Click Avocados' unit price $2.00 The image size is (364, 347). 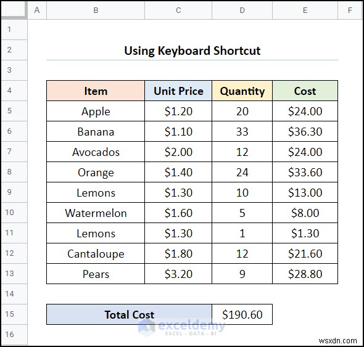[178, 152]
